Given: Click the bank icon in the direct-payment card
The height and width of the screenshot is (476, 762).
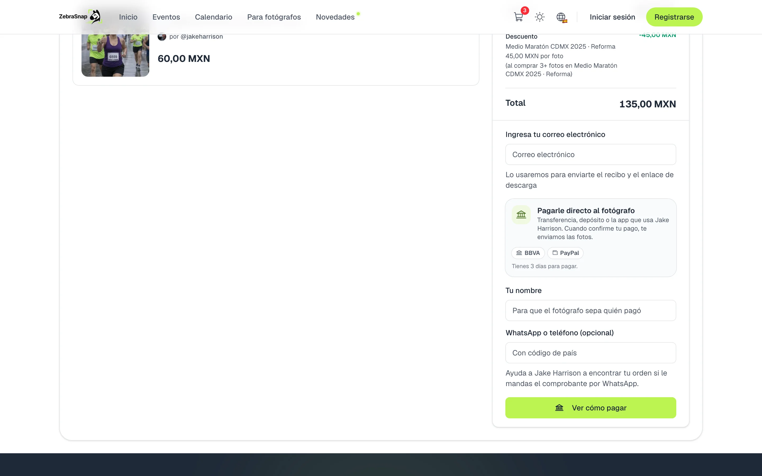Looking at the screenshot, I should tap(521, 215).
